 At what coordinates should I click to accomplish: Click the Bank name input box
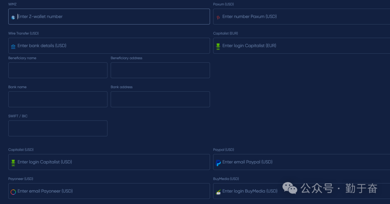coord(58,99)
